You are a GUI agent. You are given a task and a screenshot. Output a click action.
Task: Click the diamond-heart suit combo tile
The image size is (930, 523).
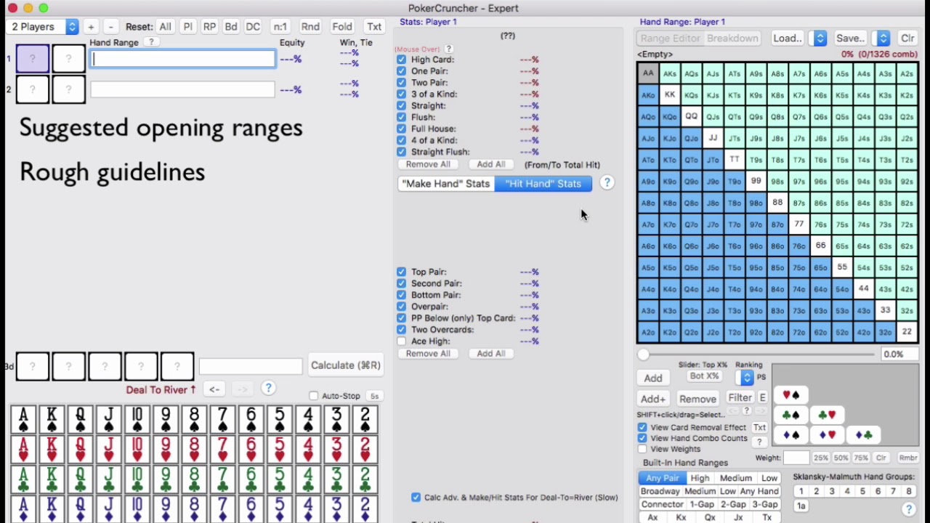[826, 435]
